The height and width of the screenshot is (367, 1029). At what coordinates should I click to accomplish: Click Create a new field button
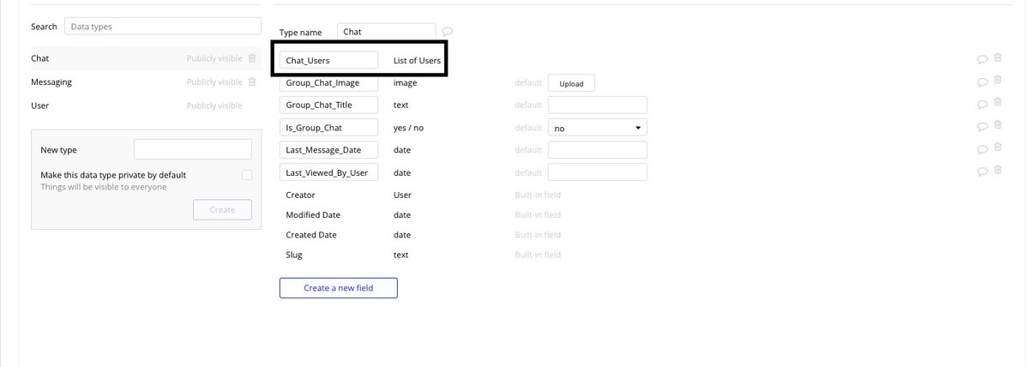[x=338, y=288]
